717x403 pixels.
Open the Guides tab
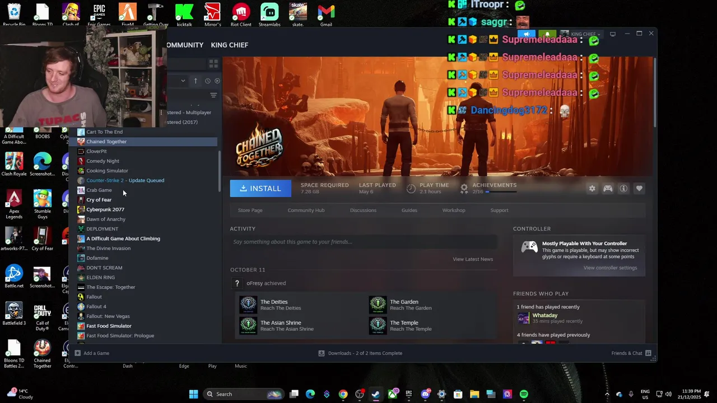409,210
